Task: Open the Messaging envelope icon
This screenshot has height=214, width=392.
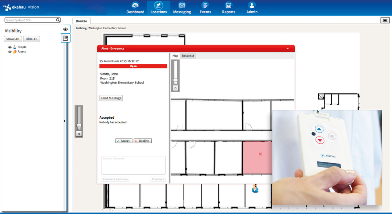Action: (182, 5)
